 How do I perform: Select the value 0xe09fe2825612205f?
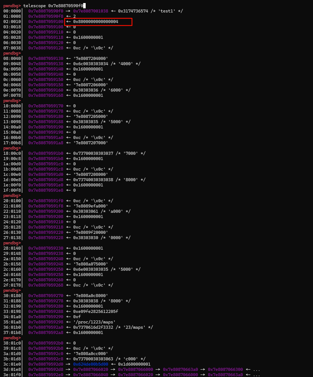point(96,312)
